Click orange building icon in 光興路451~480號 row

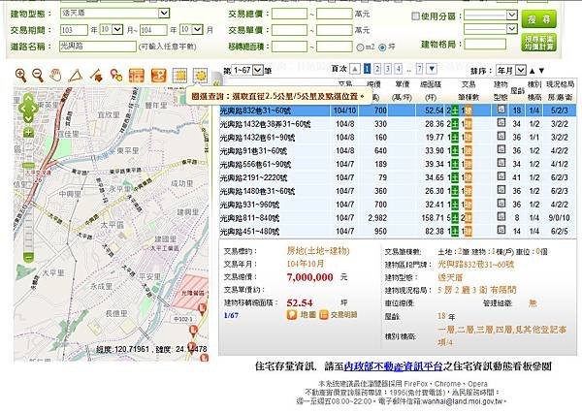pos(469,231)
